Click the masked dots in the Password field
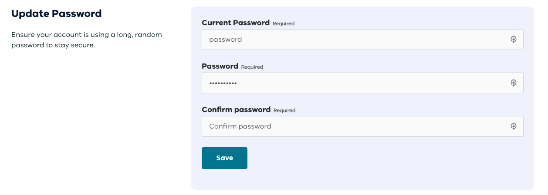 tap(223, 83)
